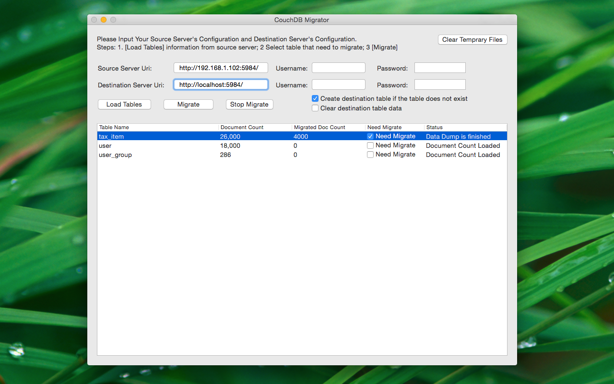The image size is (614, 384).
Task: Click the Destination Server Uri field
Action: (221, 84)
